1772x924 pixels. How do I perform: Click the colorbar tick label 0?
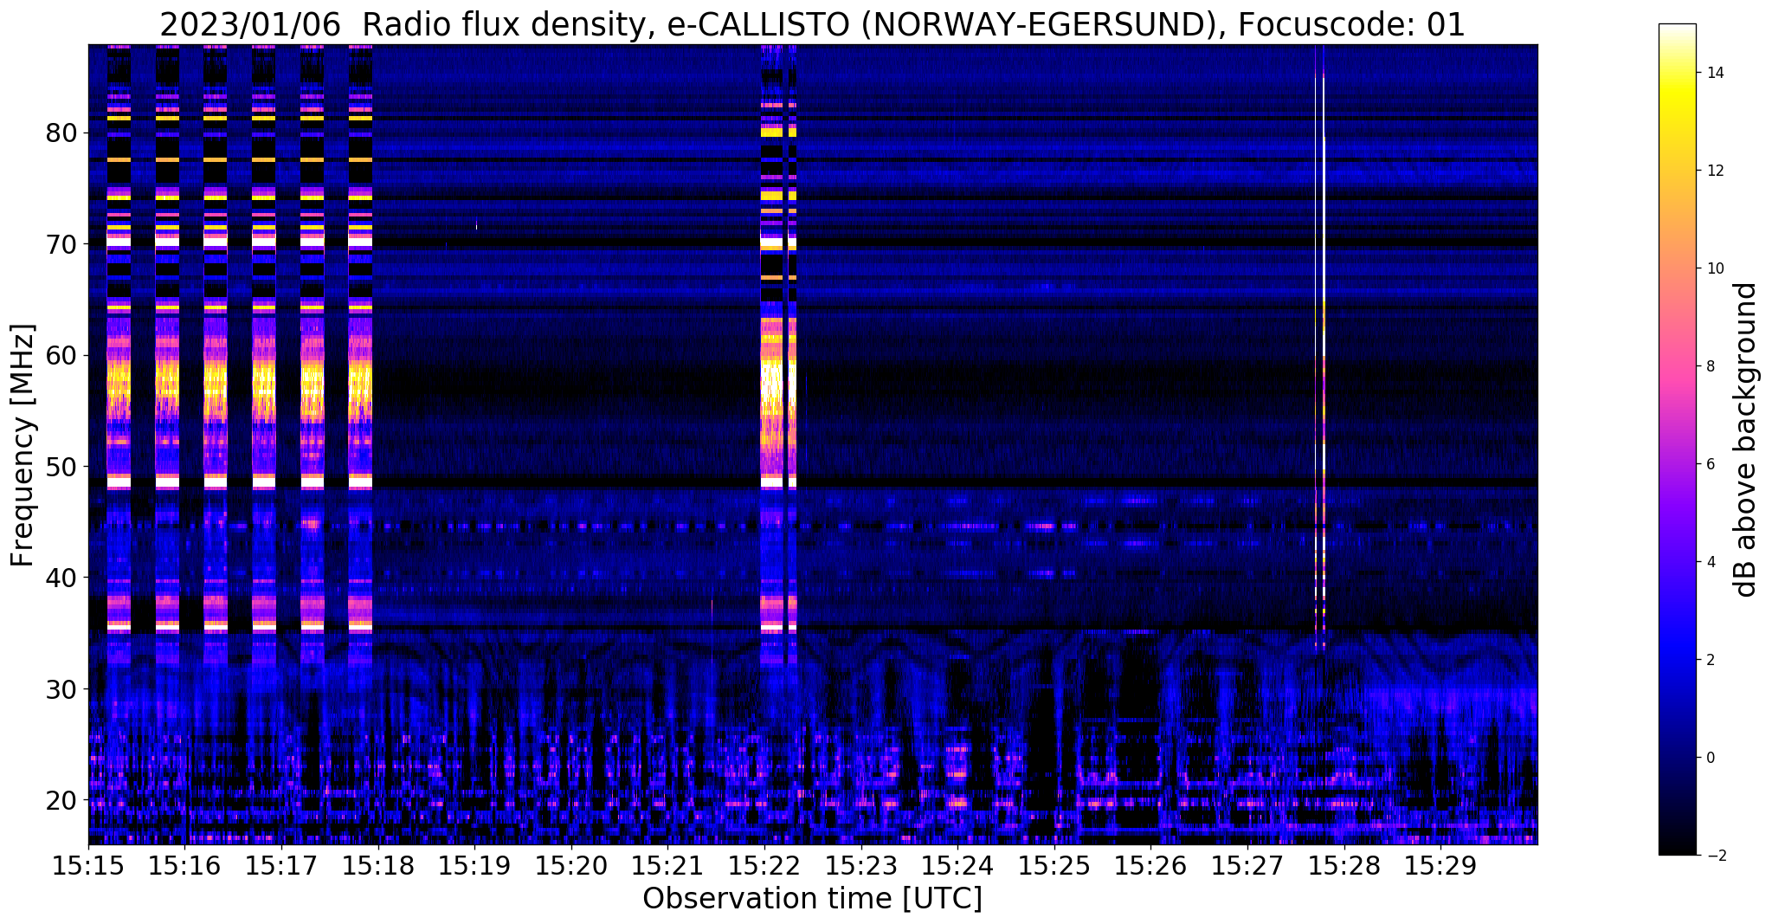pyautogui.click(x=1711, y=758)
